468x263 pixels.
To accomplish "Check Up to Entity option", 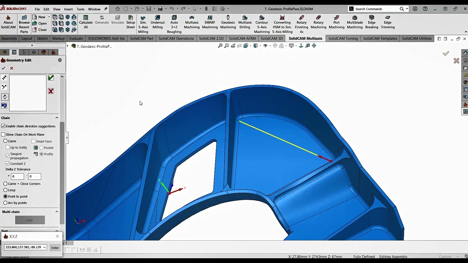I will (x=8, y=148).
